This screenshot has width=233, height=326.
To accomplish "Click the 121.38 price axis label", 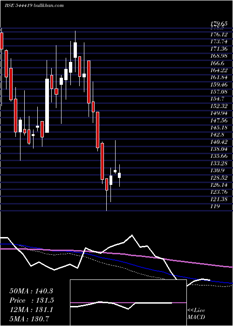I will pos(219,199).
